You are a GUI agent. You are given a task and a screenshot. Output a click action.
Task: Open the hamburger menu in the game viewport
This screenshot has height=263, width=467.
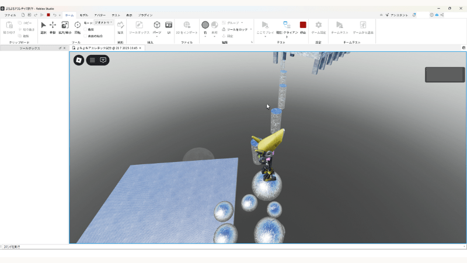(x=92, y=60)
